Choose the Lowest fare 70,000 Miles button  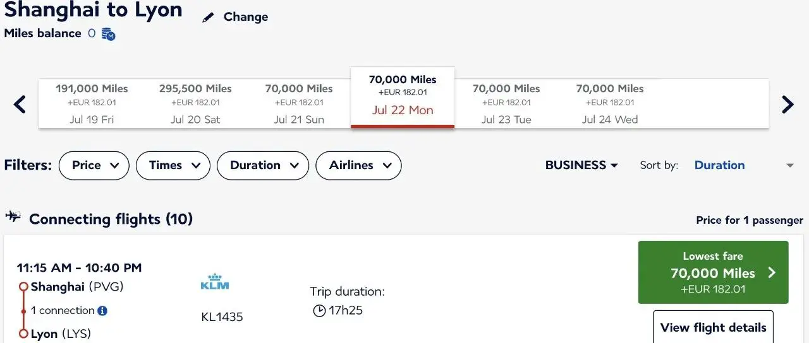tap(713, 272)
